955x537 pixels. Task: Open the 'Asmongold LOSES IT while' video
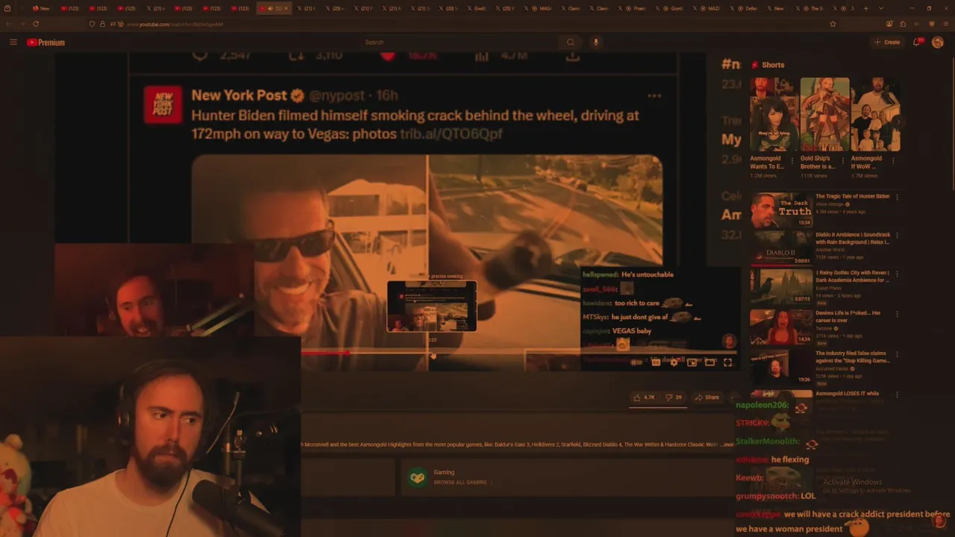coord(847,393)
